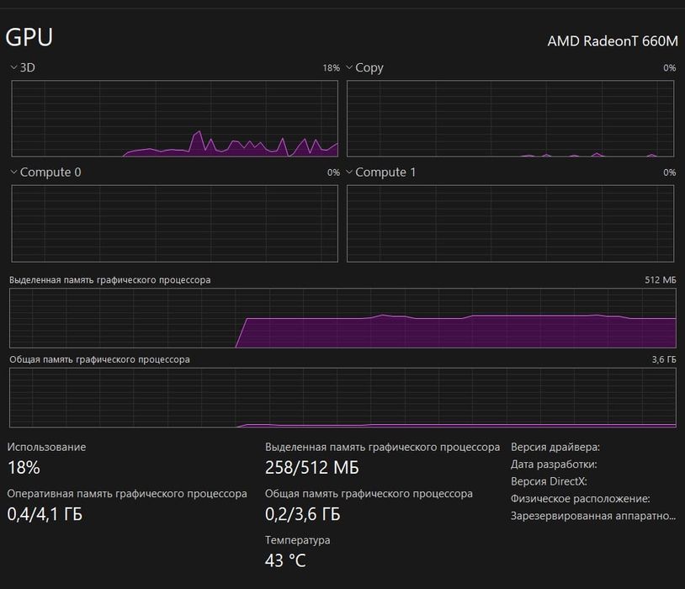
Task: Select the Compute 1 graph area
Action: tap(511, 223)
